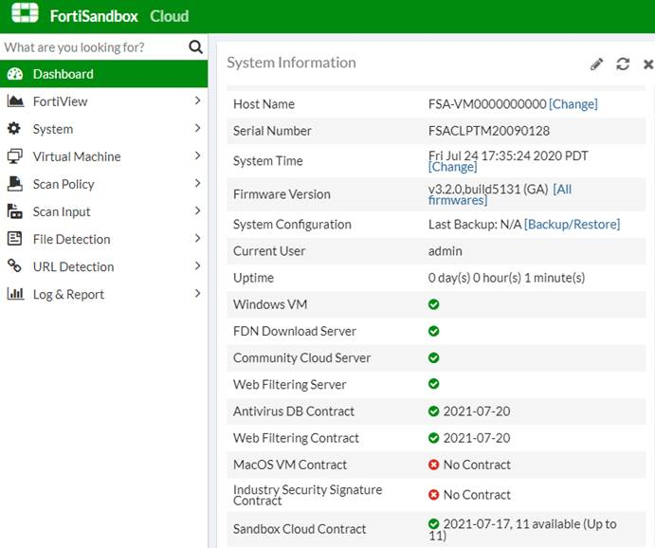Expand the System menu chevron
This screenshot has height=548, width=655.
(x=197, y=128)
